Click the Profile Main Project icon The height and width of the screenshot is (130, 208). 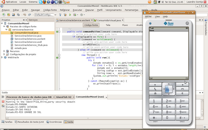coord(82,15)
